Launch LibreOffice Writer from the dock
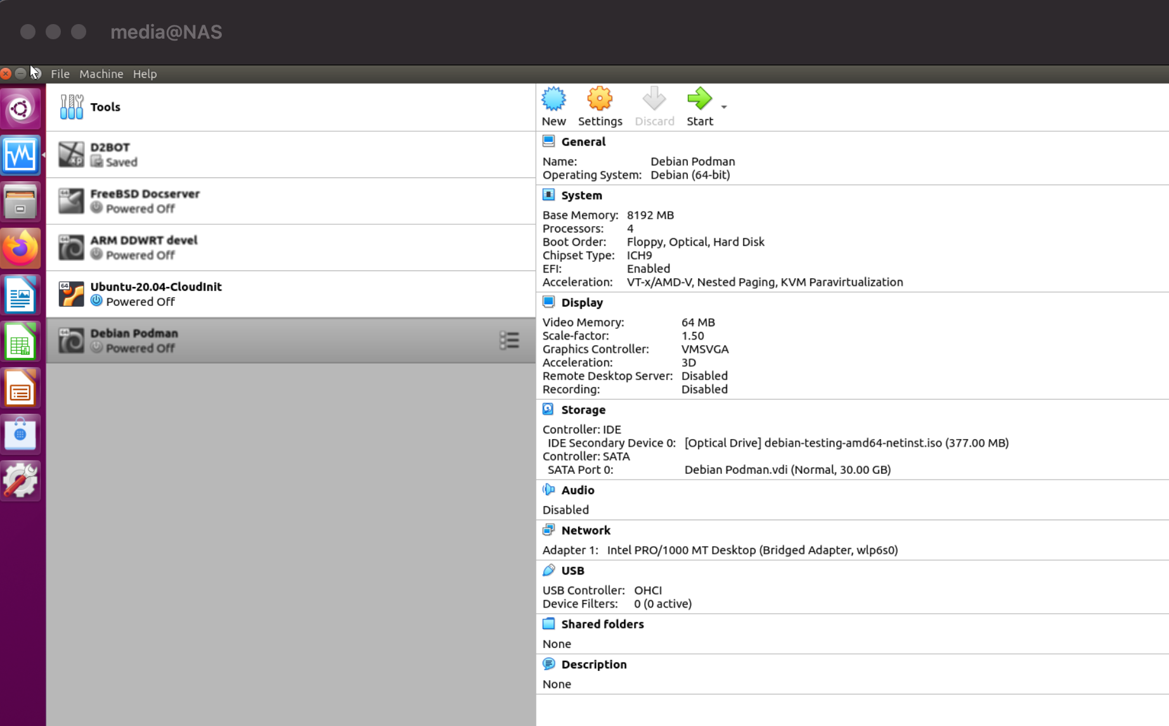1169x726 pixels. (x=20, y=295)
